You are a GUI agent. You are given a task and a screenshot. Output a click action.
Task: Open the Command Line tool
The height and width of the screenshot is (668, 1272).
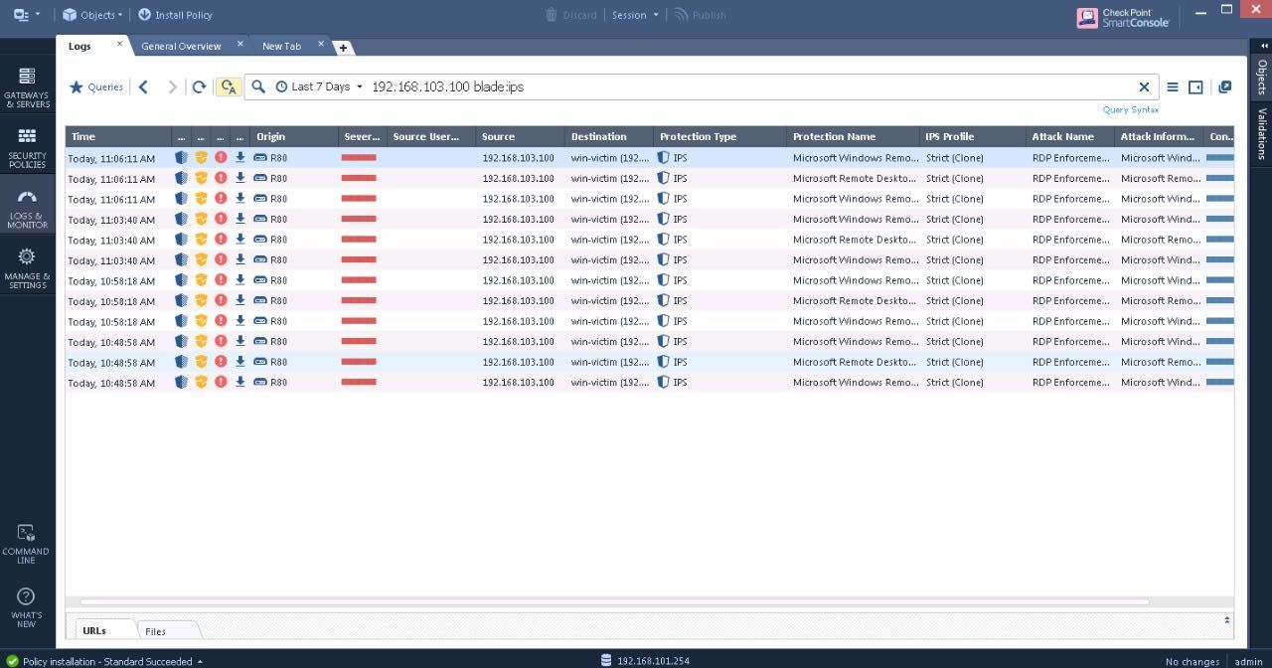(x=26, y=544)
